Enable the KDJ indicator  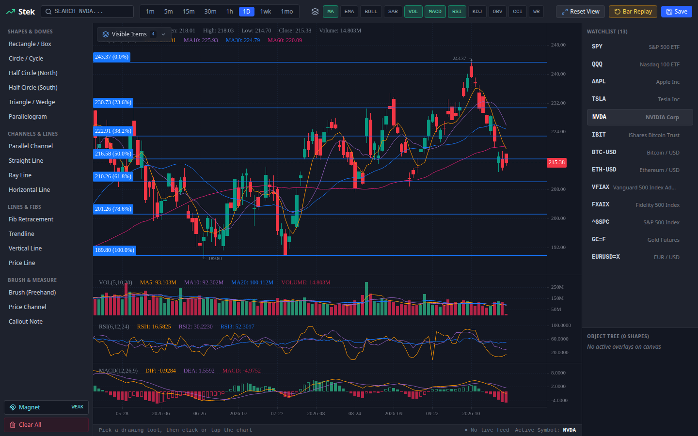[x=477, y=12]
